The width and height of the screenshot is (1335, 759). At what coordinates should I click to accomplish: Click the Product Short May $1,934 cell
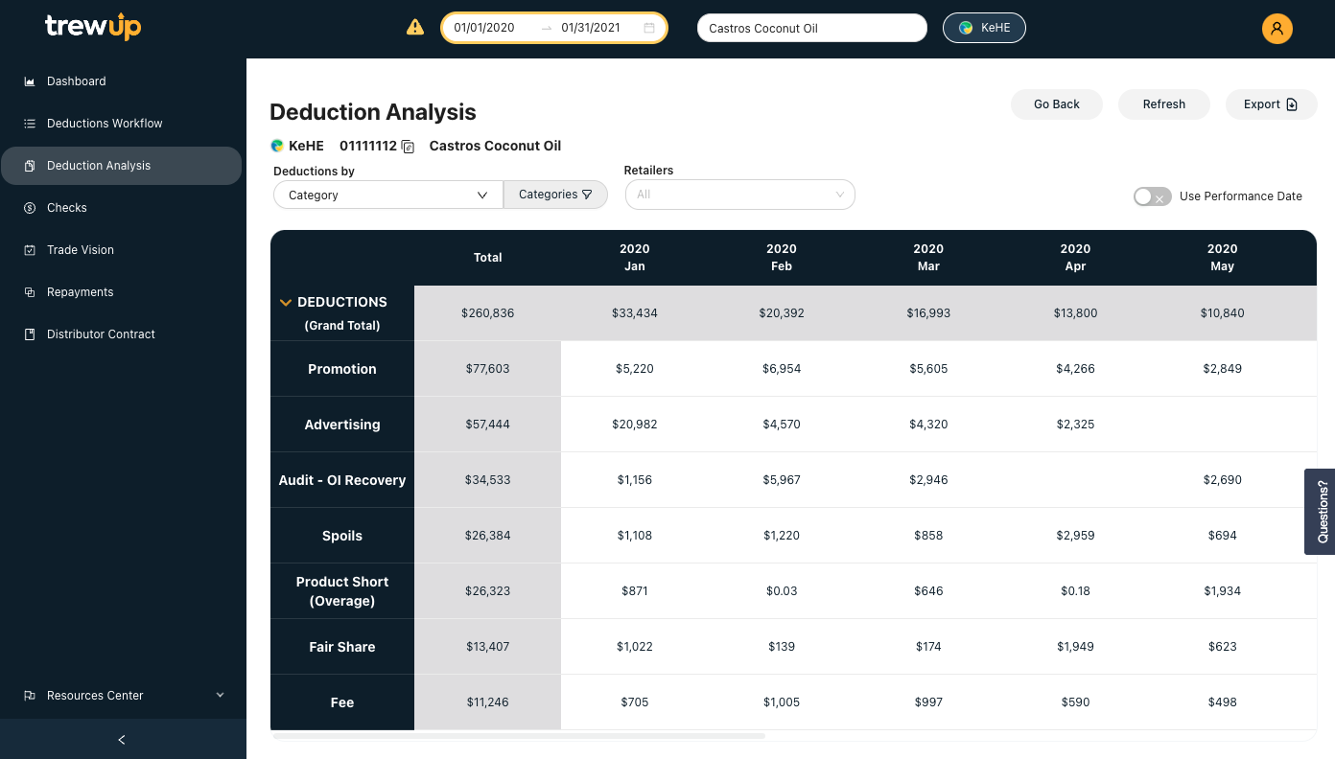pyautogui.click(x=1222, y=591)
